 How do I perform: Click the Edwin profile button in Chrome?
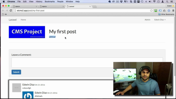170,6
